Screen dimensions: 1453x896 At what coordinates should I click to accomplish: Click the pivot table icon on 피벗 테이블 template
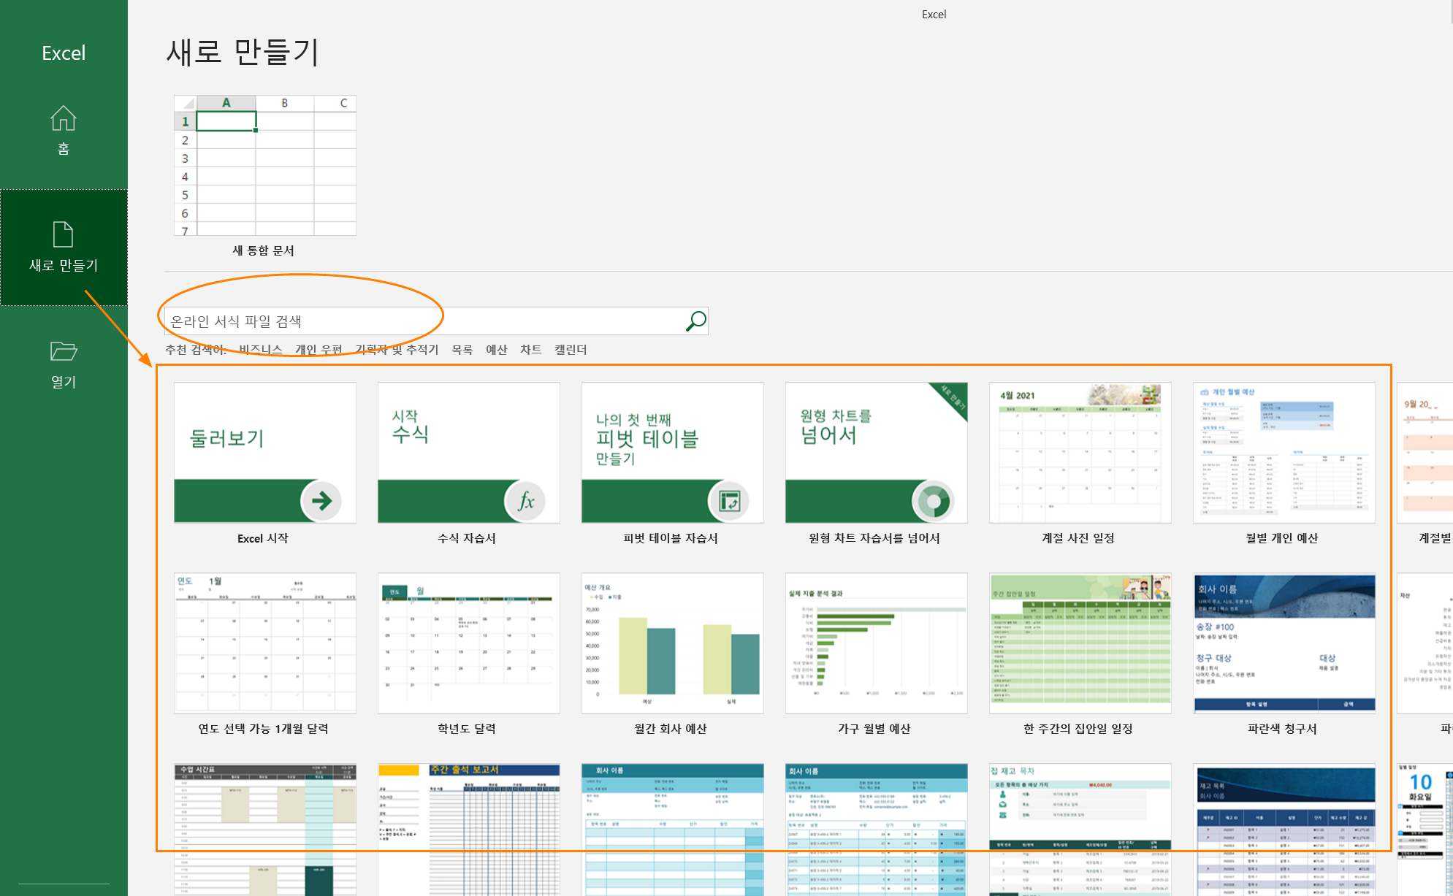tap(728, 500)
